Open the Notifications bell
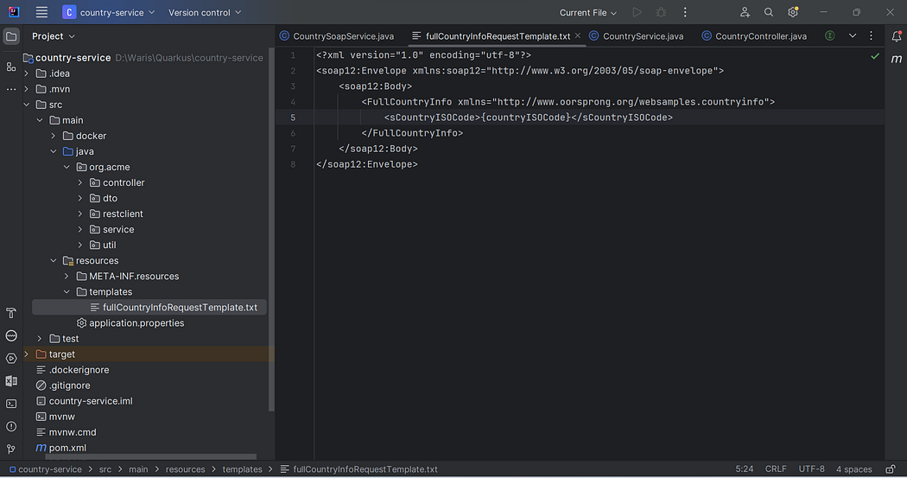Viewport: 907px width, 478px height. pyautogui.click(x=896, y=36)
